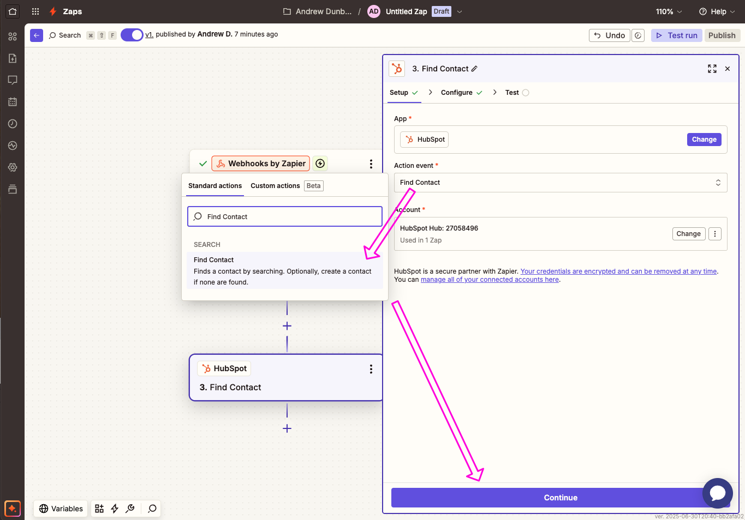The image size is (745, 520).
Task: Click the HubSpot logo in panel header
Action: pyautogui.click(x=397, y=69)
